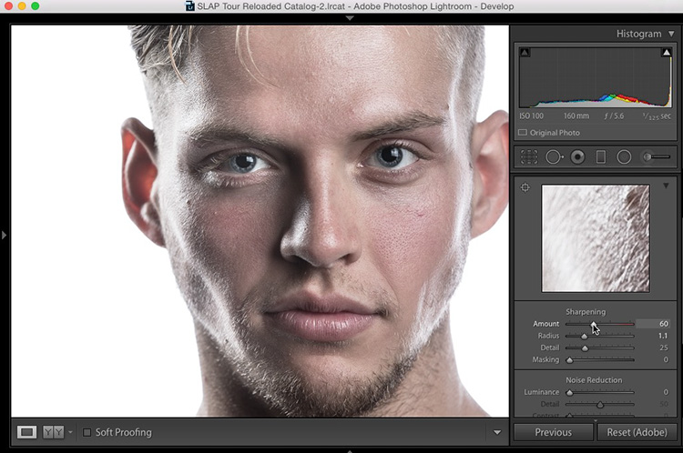Click the sharpening detail preview thumbnail
Image resolution: width=683 pixels, height=453 pixels.
click(x=595, y=238)
